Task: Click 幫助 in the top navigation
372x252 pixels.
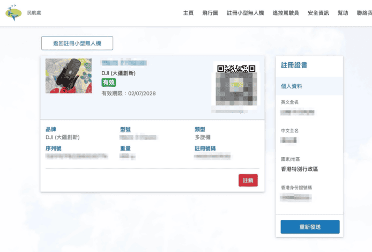Action: (x=343, y=13)
